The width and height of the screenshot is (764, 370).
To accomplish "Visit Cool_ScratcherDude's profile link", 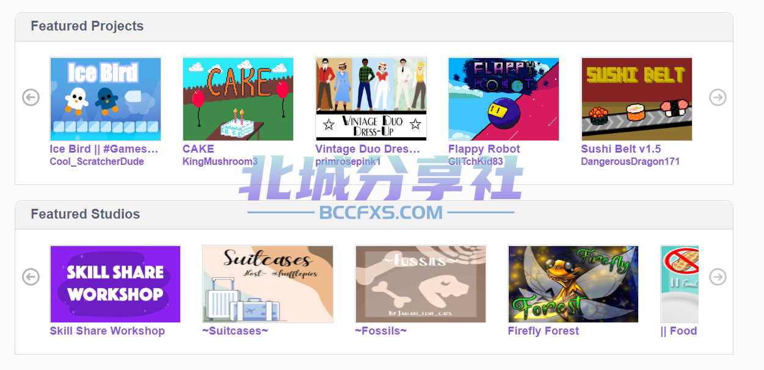I will [x=96, y=162].
